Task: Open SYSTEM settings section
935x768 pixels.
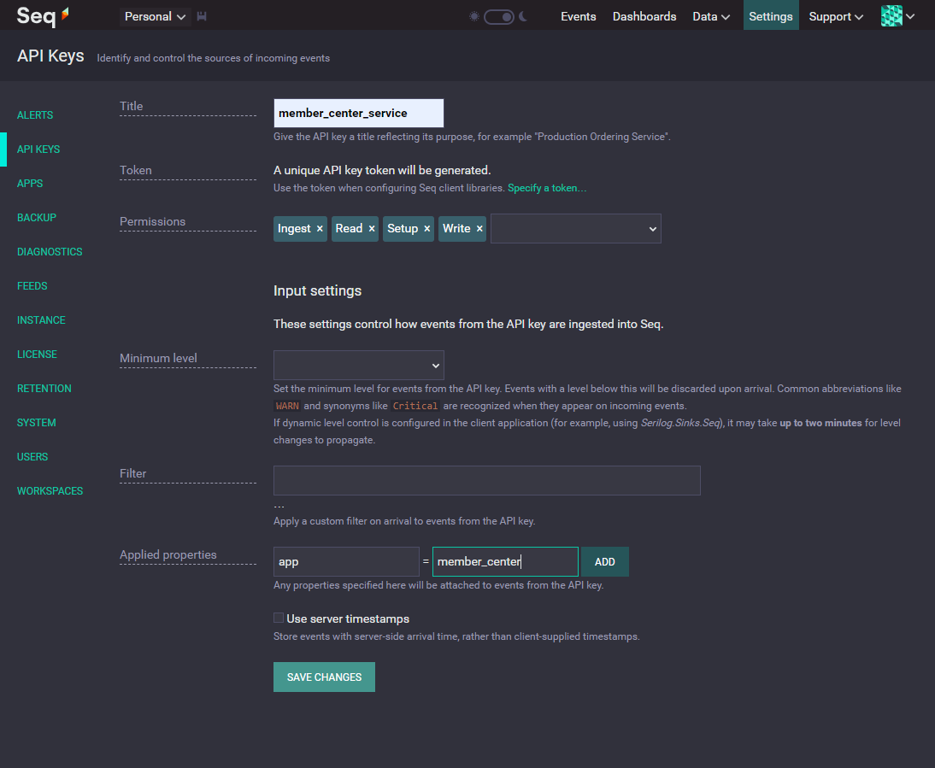Action: coord(37,422)
